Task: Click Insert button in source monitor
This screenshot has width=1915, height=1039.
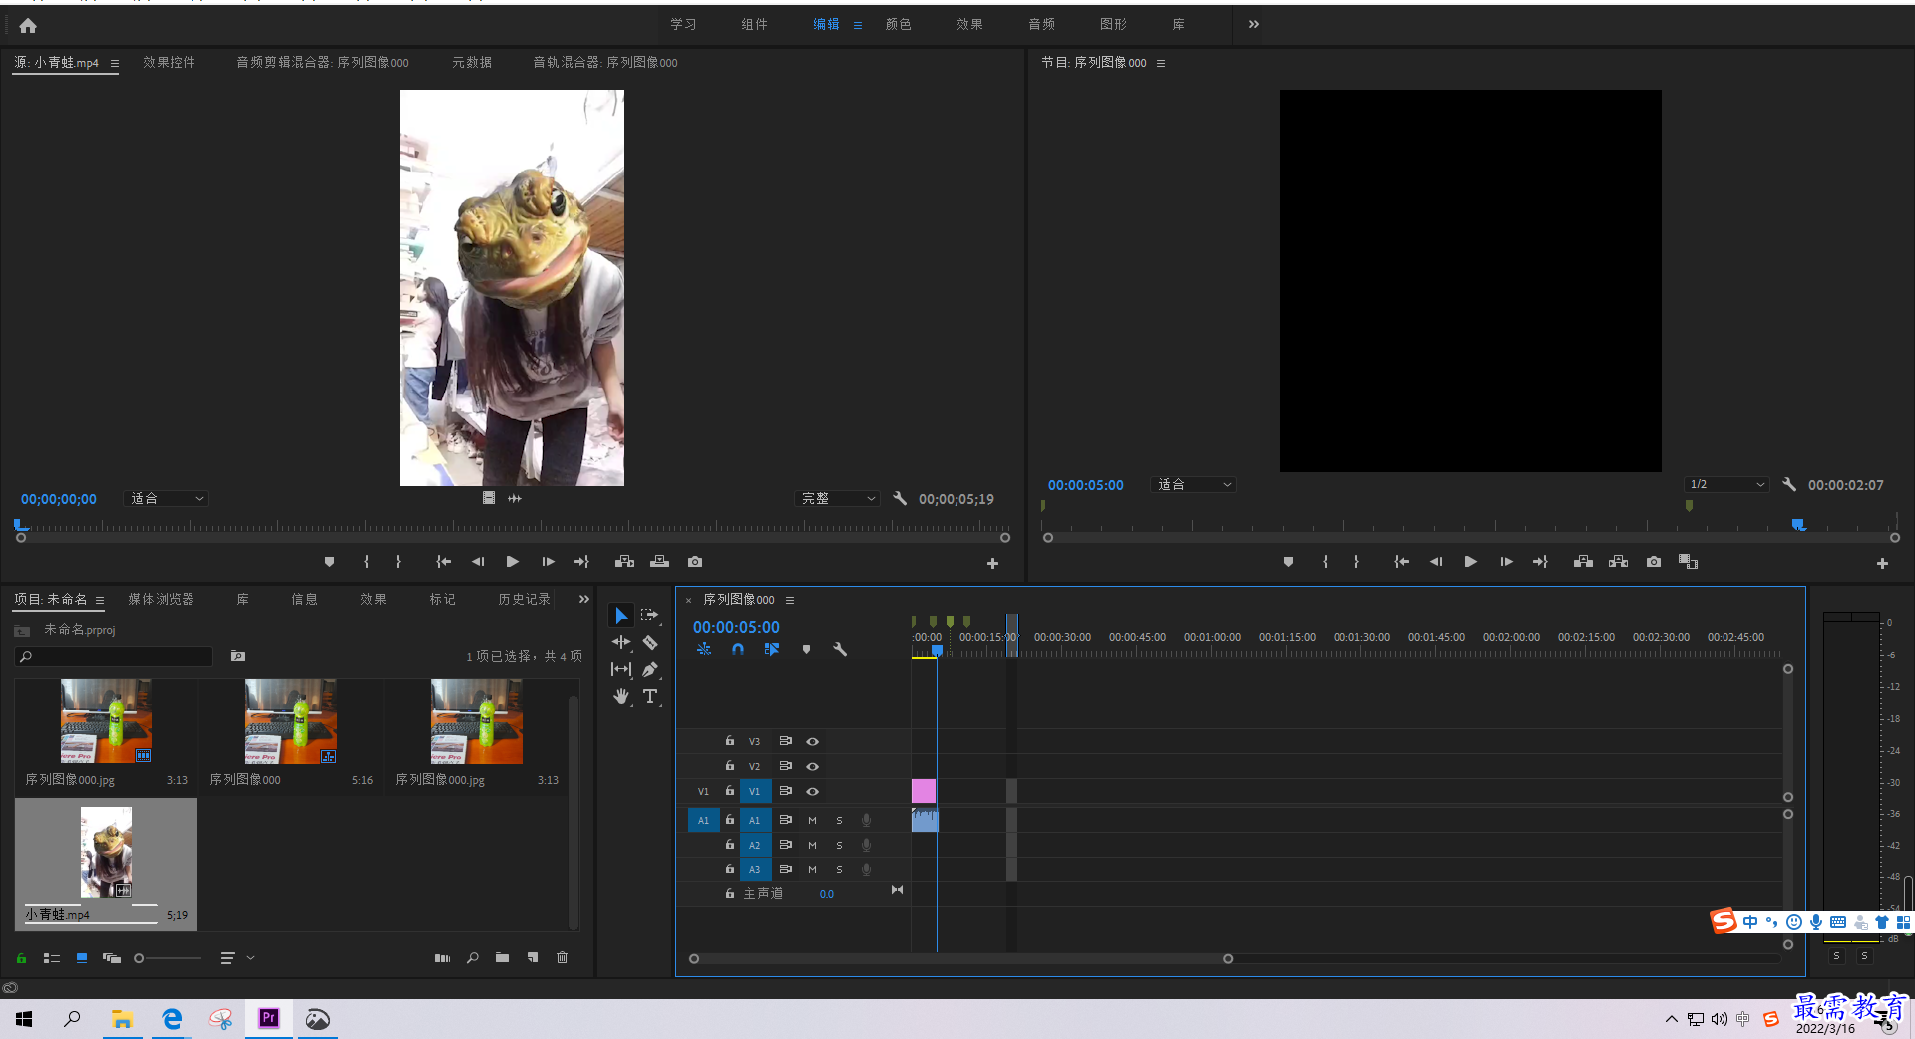Action: point(624,562)
